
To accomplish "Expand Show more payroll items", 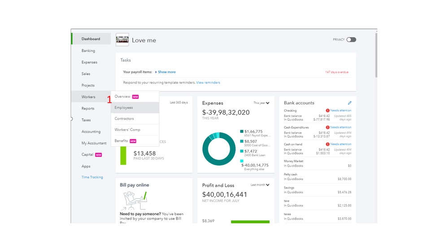I will pyautogui.click(x=165, y=72).
